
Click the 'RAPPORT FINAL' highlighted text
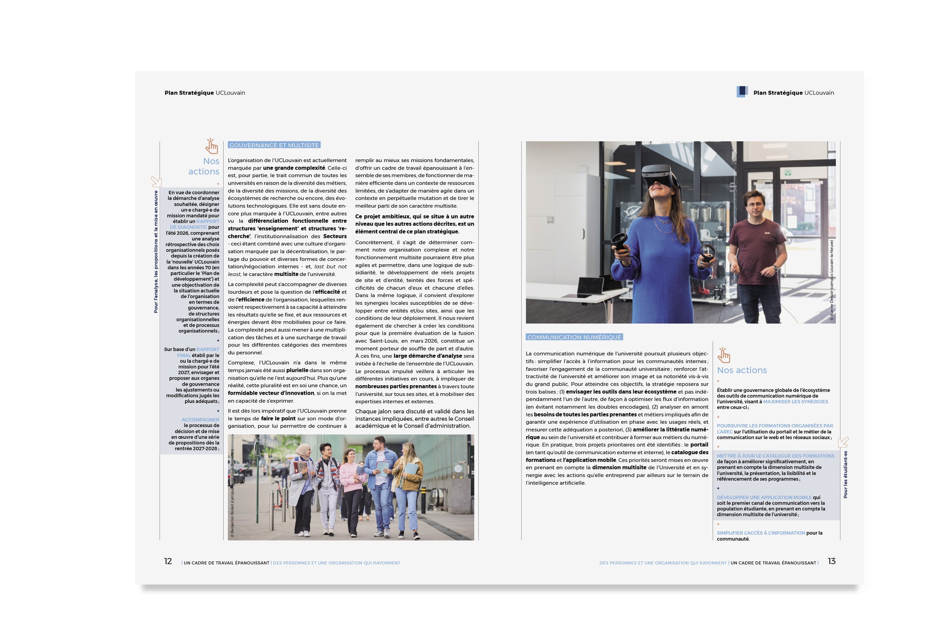click(207, 349)
